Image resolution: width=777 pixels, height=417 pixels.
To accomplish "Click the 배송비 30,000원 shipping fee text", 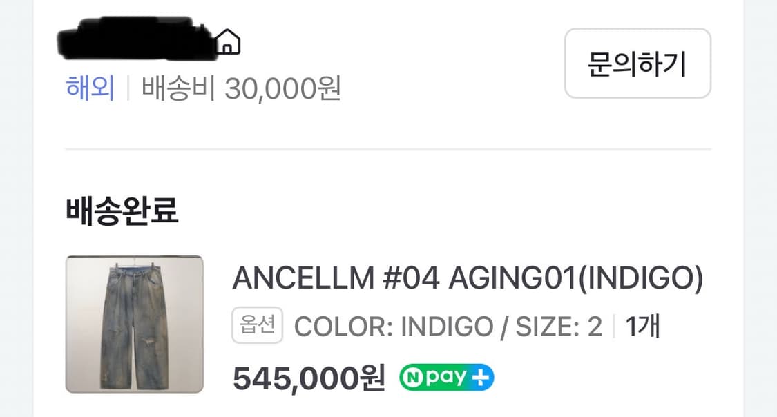I will click(x=241, y=88).
